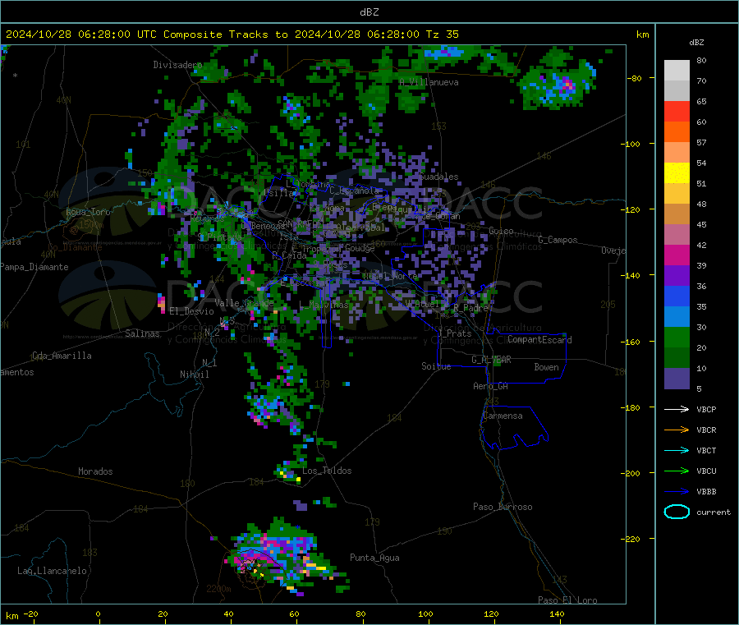Image resolution: width=739 pixels, height=625 pixels.
Task: Click the 'Tz 35' threshold text
Action: tap(442, 34)
